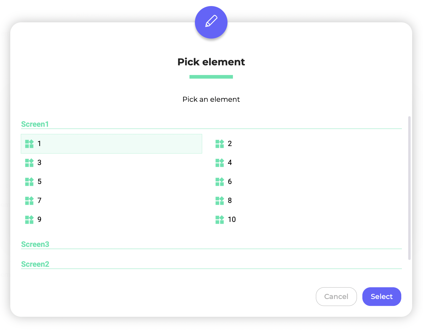Confirm with the Select button
Viewport: 423px width, 330px height.
[x=382, y=297]
